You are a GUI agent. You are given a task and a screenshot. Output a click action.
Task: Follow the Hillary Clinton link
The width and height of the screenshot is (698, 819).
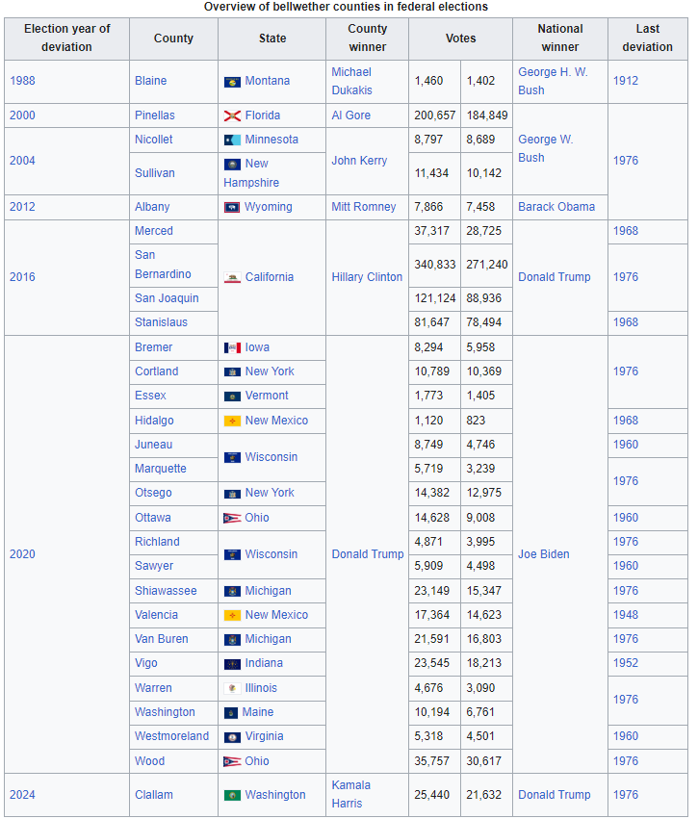pos(367,277)
